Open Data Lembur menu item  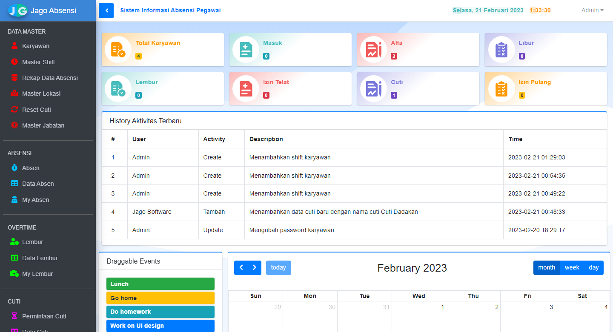[40, 258]
